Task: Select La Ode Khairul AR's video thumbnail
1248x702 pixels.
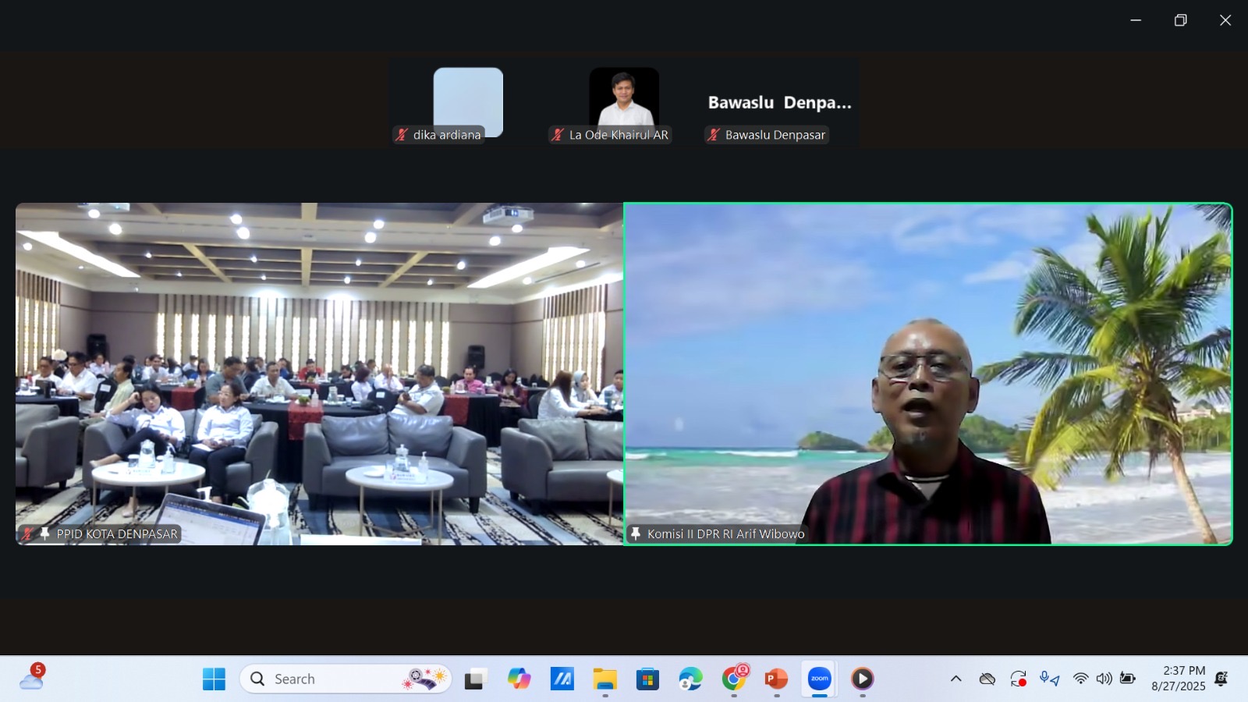Action: click(x=624, y=102)
